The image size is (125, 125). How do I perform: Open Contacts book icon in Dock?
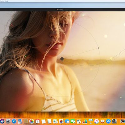26,121
